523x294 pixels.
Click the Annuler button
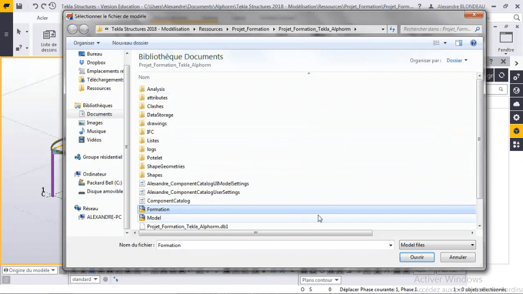tap(458, 257)
